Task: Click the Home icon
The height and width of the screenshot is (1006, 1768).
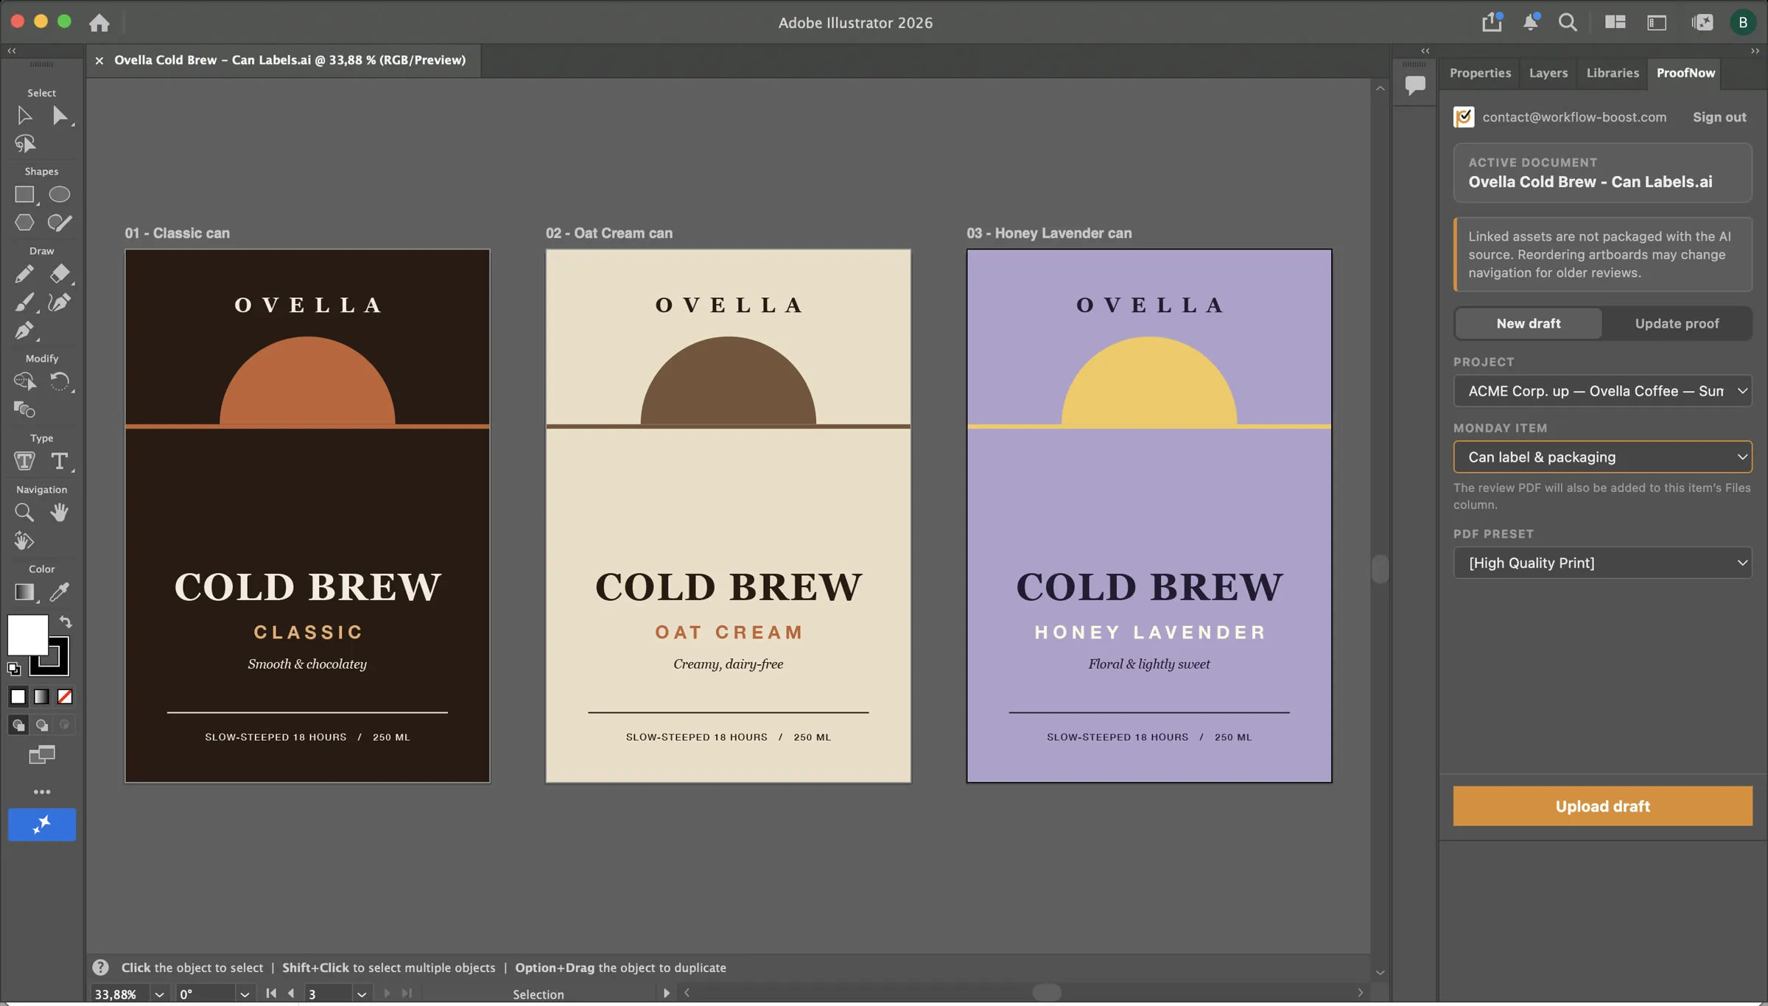Action: tap(99, 23)
